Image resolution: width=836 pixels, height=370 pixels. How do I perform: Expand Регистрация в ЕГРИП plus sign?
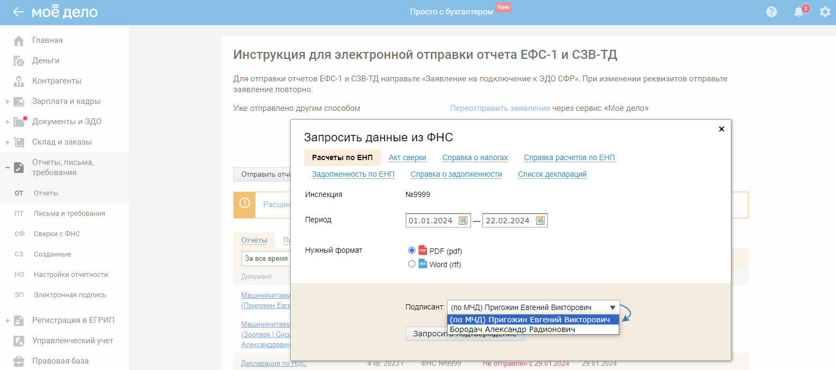point(8,321)
